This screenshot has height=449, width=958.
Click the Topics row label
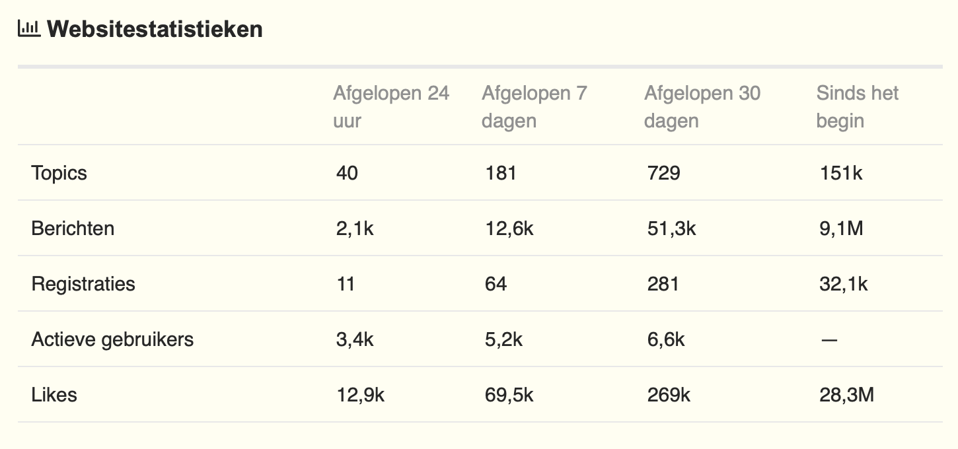(x=59, y=173)
